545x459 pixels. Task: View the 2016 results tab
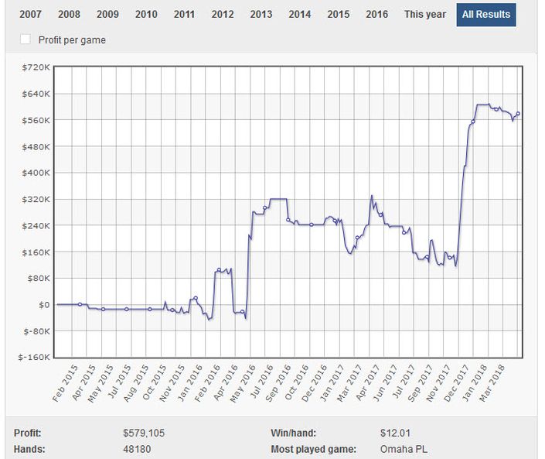pos(376,14)
